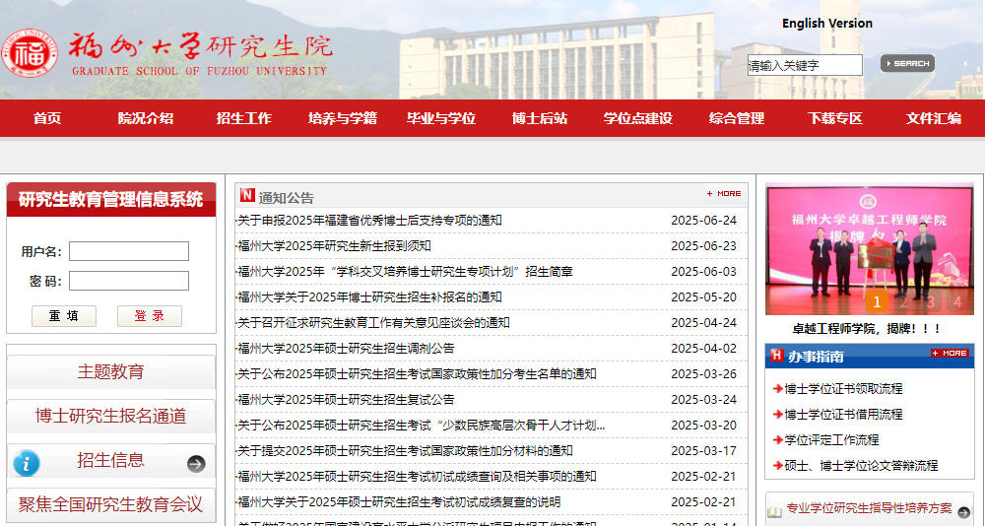The image size is (985, 526).
Task: Click the 重填 reset button
Action: (x=64, y=316)
